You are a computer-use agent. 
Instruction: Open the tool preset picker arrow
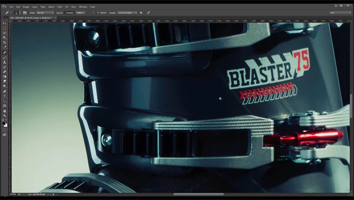coord(11,13)
